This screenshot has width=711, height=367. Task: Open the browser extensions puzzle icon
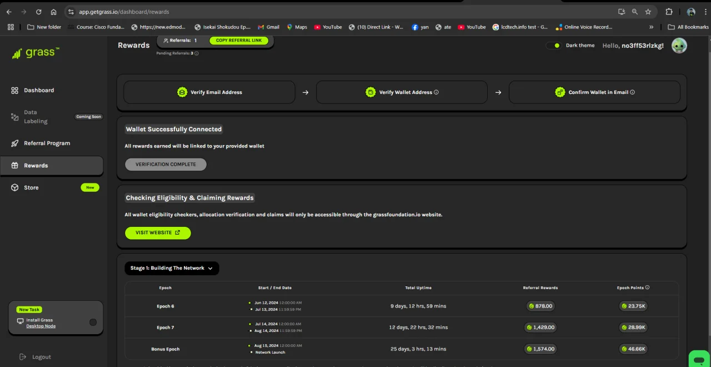pyautogui.click(x=669, y=12)
